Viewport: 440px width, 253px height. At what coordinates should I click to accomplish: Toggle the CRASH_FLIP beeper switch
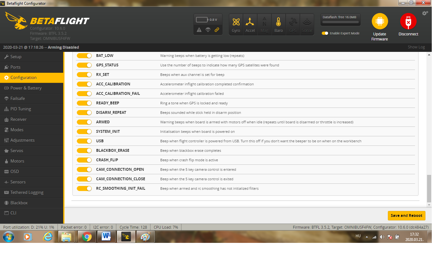click(84, 160)
